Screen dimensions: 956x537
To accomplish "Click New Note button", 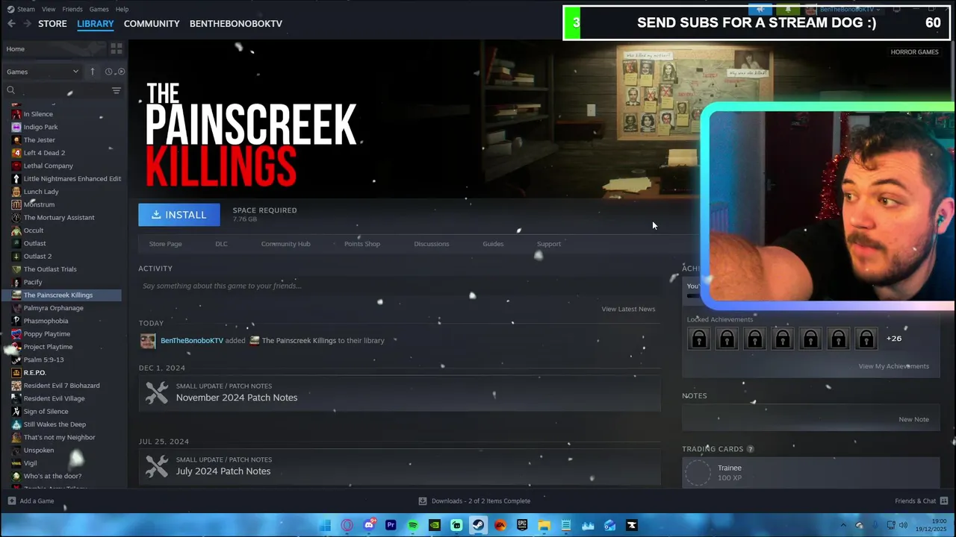I will [913, 419].
